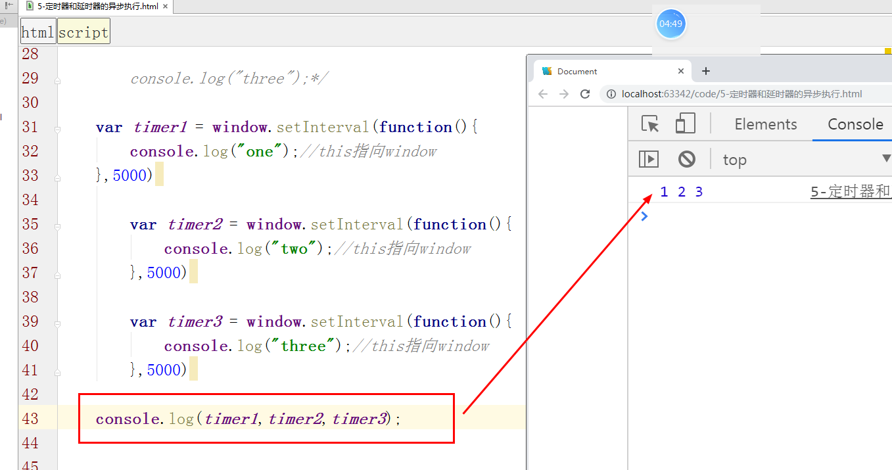Click the 04:49 timer bubble
The image size is (892, 470).
click(670, 24)
